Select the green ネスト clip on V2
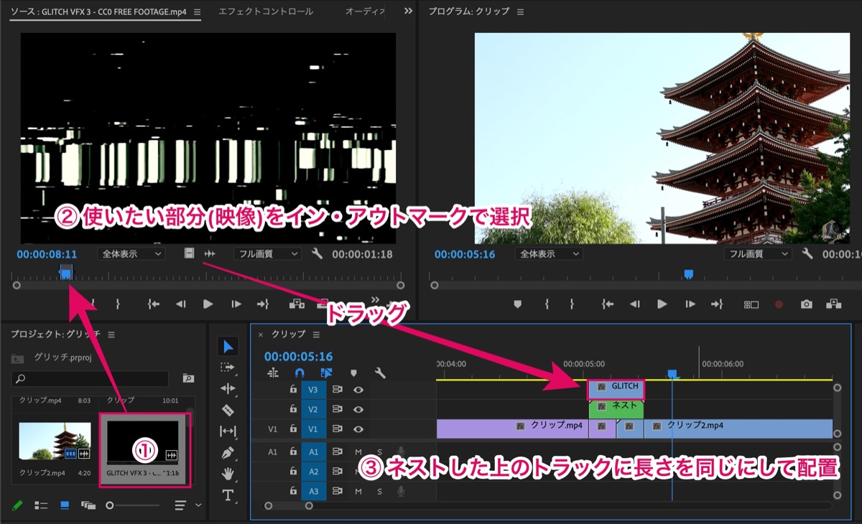 [616, 408]
